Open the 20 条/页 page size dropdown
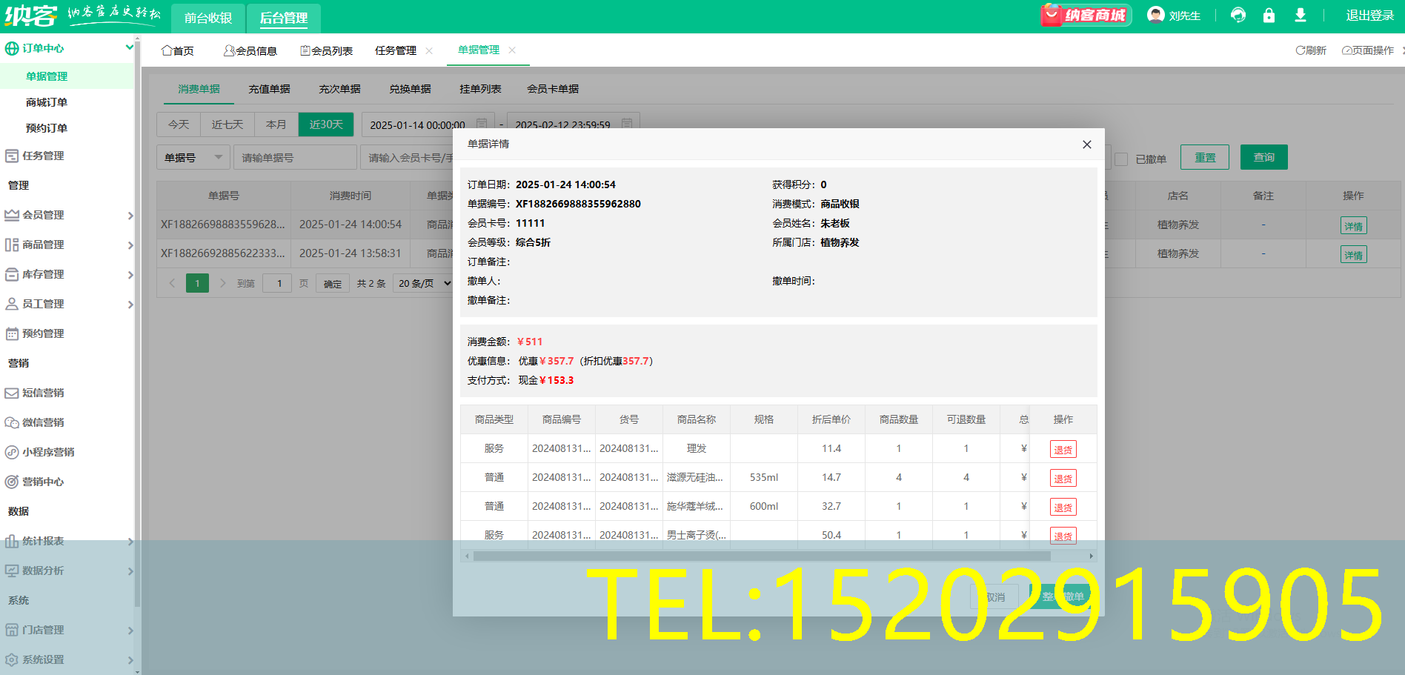The image size is (1405, 675). pyautogui.click(x=422, y=283)
